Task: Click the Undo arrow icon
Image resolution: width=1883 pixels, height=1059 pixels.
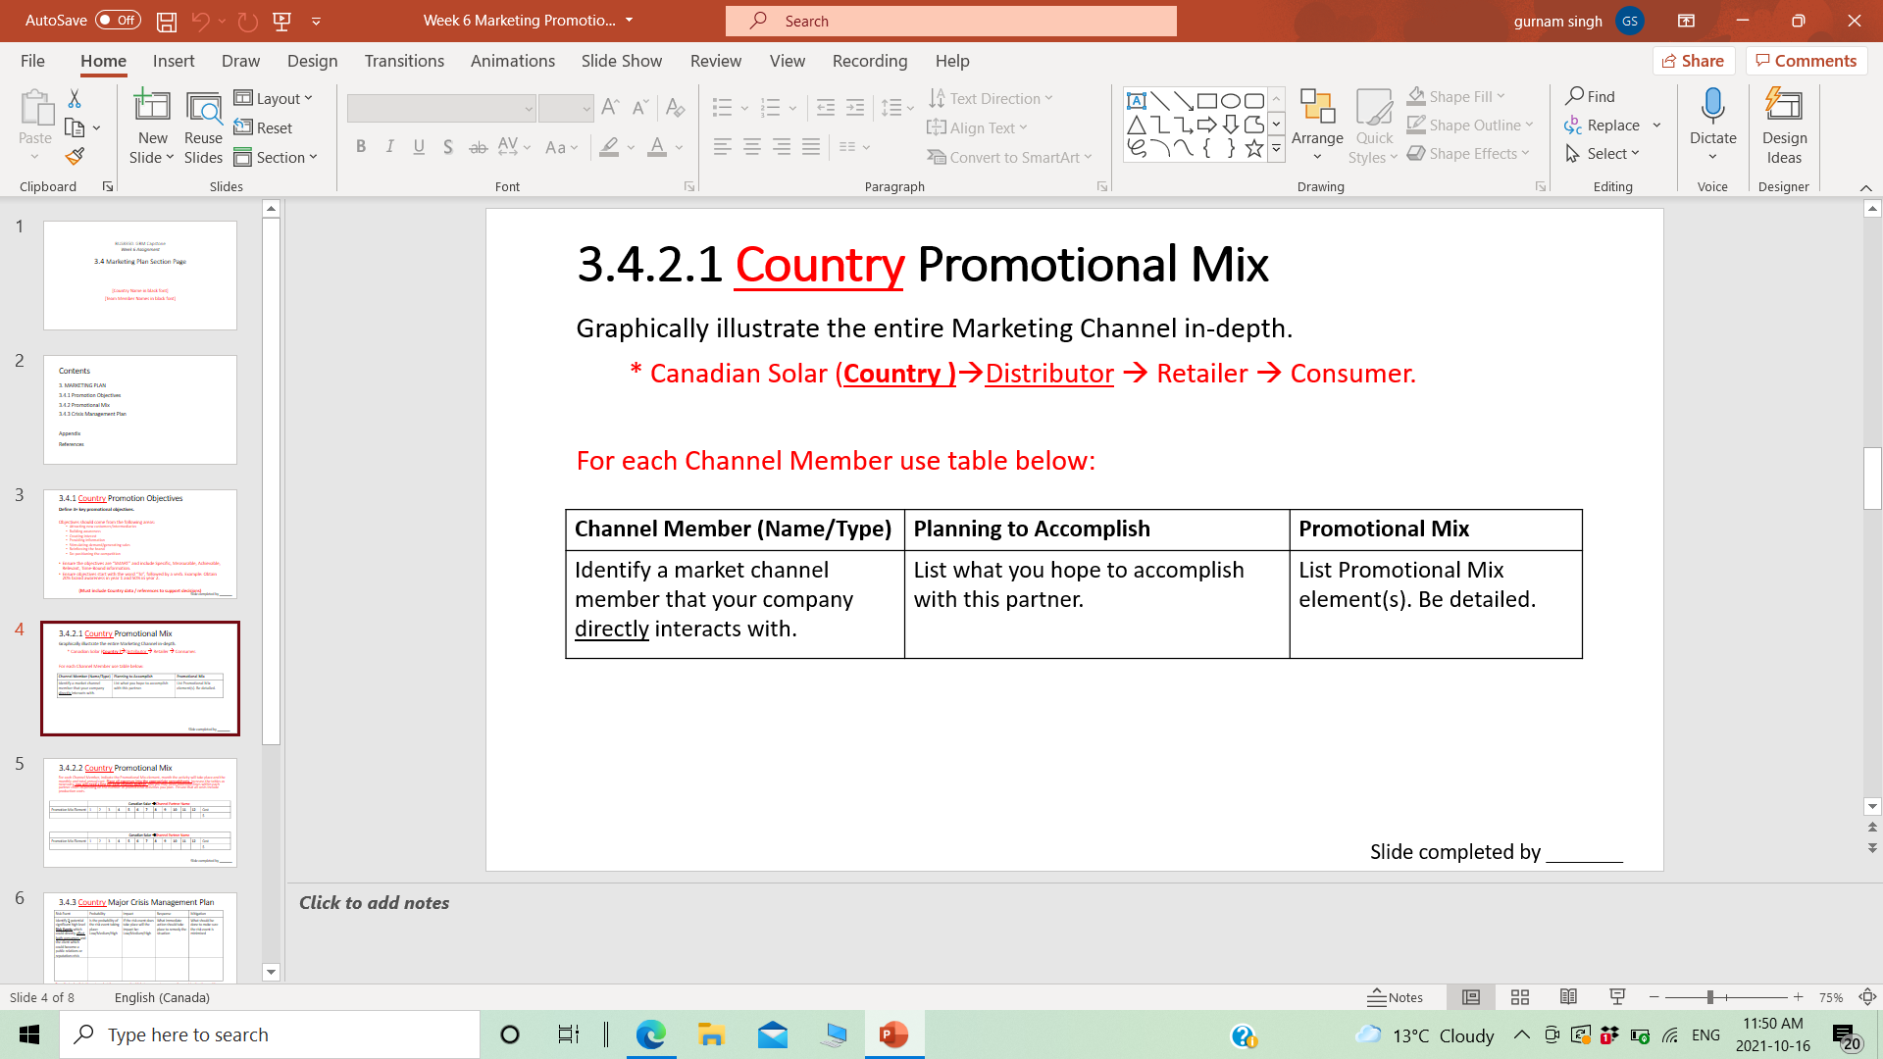Action: [x=200, y=21]
